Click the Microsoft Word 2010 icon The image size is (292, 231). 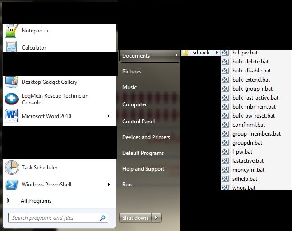tap(11, 116)
